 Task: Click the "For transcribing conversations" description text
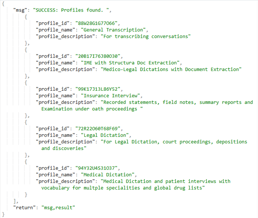(x=146, y=36)
